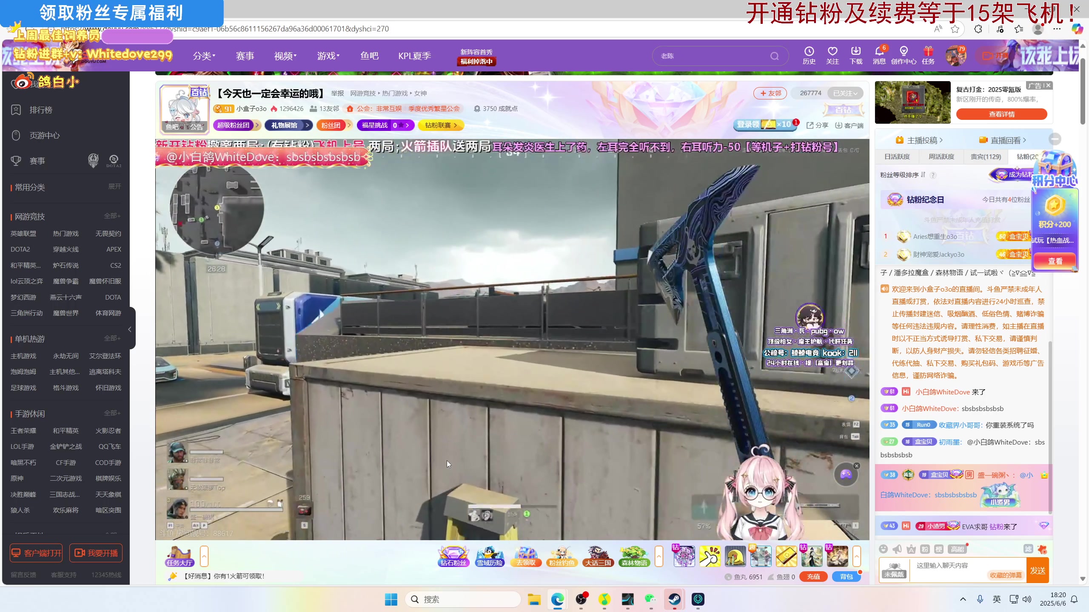
Task: Click the orange 充值 button
Action: point(813,577)
